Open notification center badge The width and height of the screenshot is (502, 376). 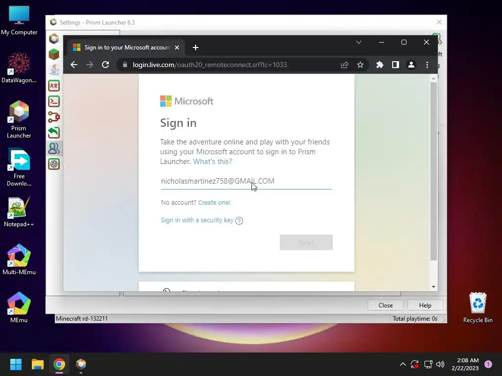[x=488, y=364]
